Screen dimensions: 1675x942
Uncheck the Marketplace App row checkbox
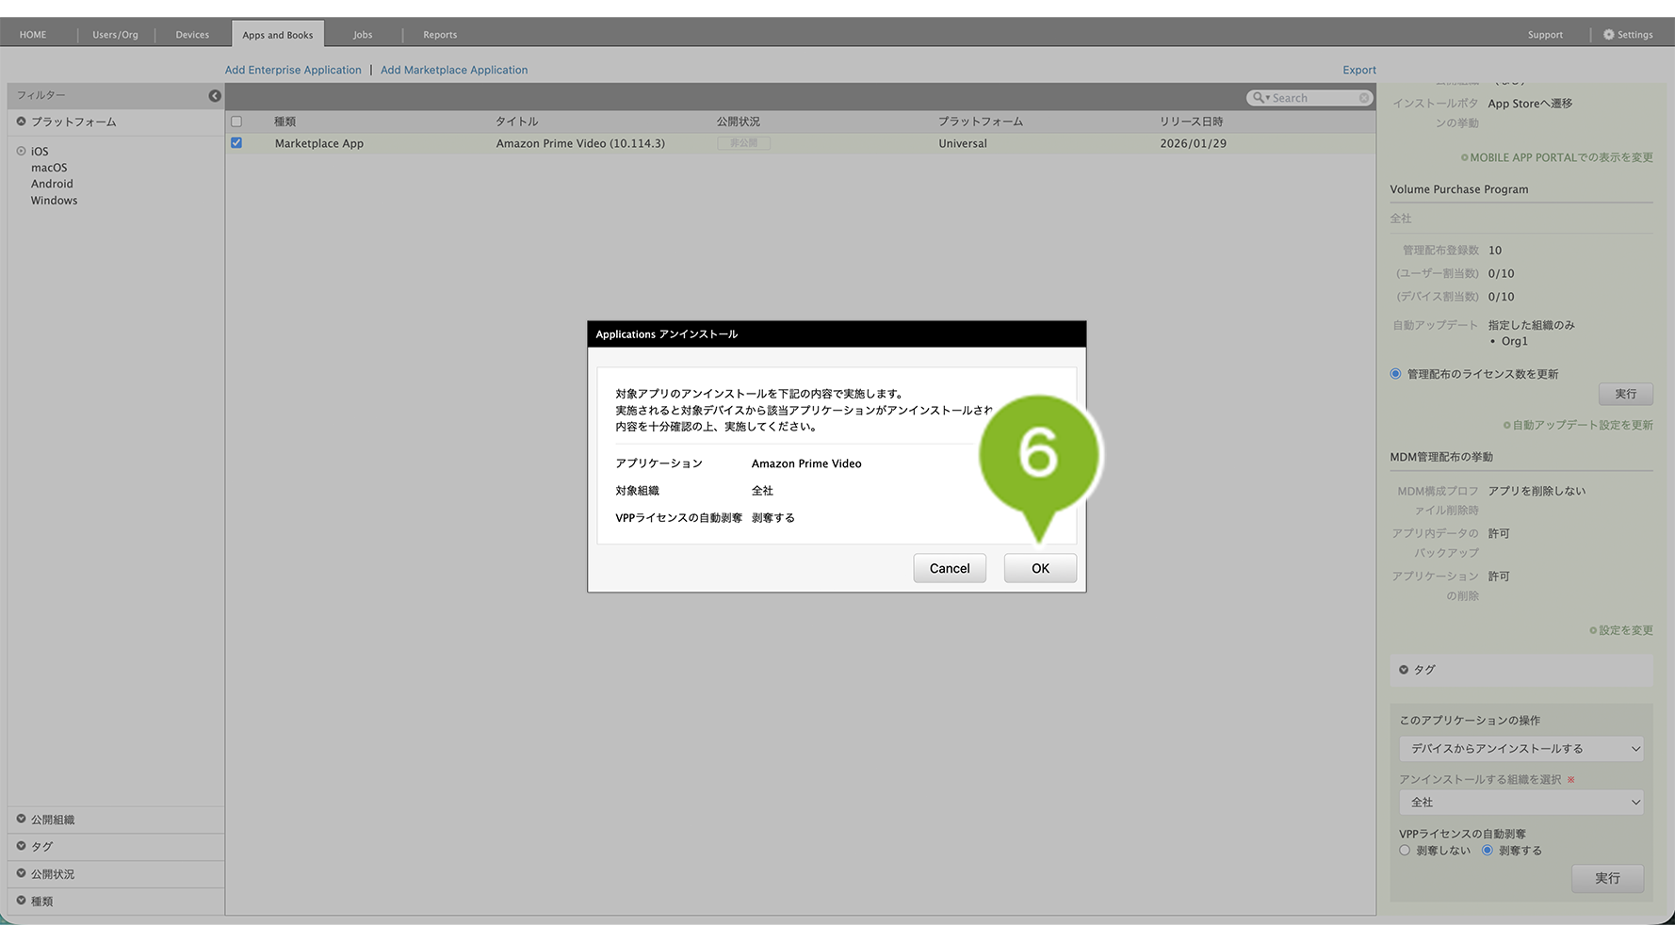click(x=236, y=143)
